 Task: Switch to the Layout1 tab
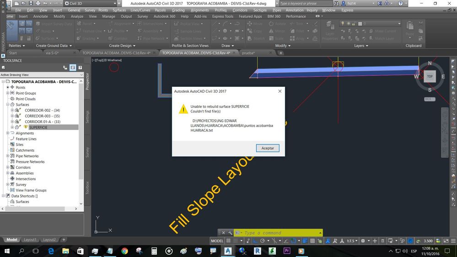(30, 240)
